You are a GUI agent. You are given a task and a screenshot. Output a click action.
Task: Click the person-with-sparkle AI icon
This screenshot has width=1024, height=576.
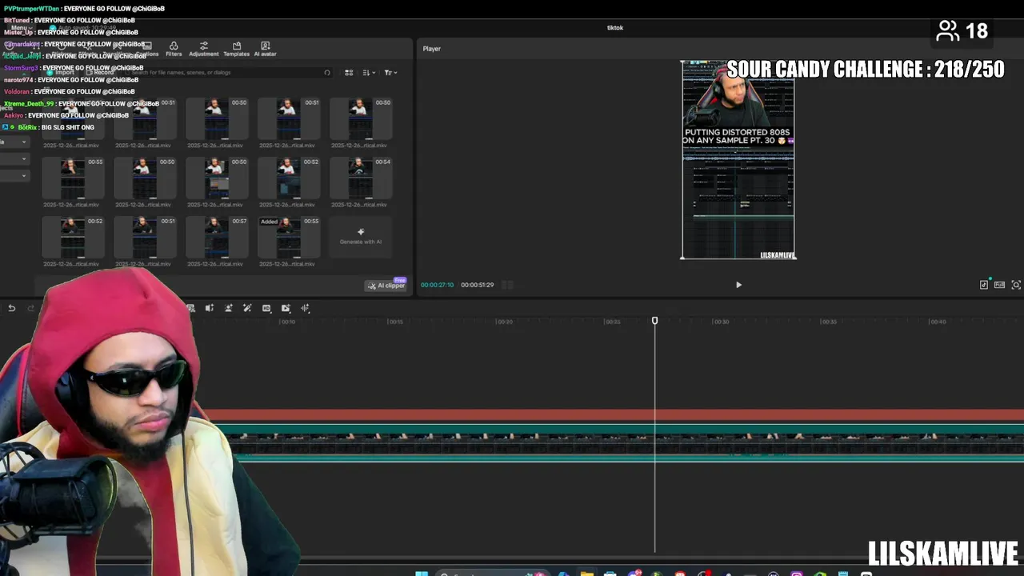pos(229,308)
